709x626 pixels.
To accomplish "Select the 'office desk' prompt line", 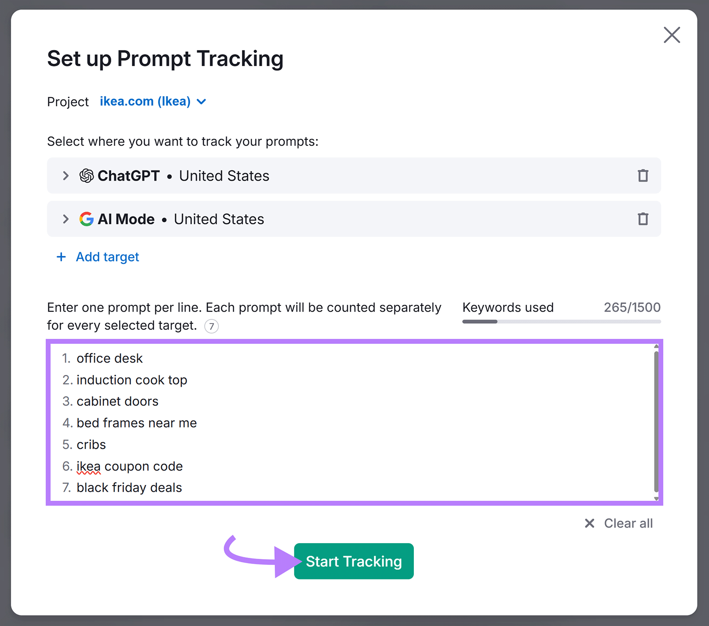I will click(x=109, y=359).
